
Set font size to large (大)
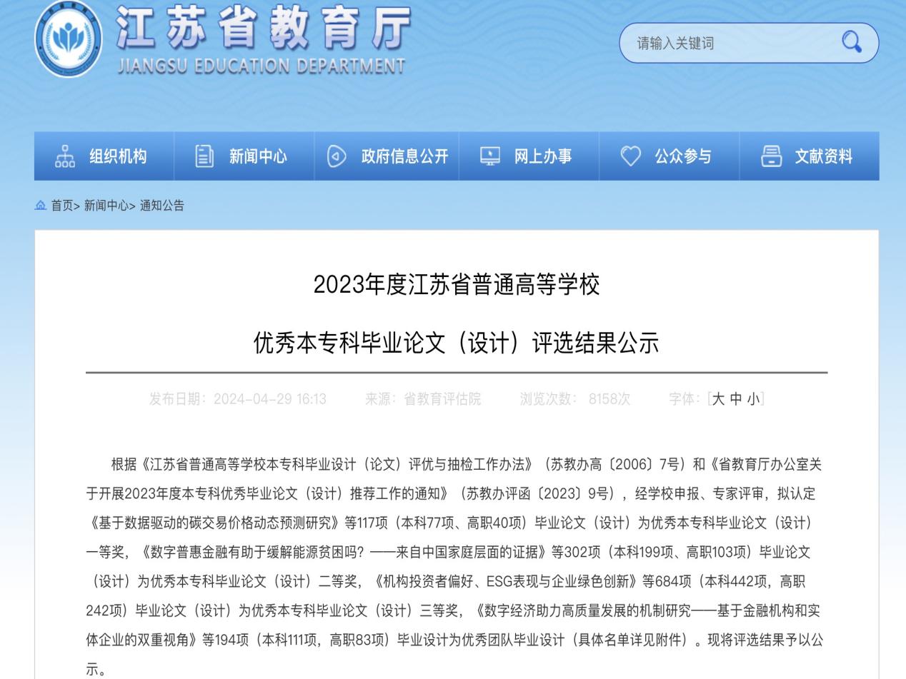tap(718, 399)
